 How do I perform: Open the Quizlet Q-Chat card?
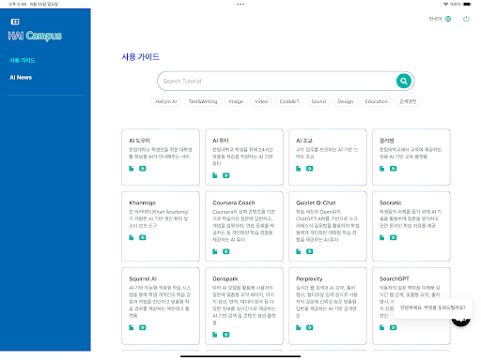pyautogui.click(x=328, y=226)
